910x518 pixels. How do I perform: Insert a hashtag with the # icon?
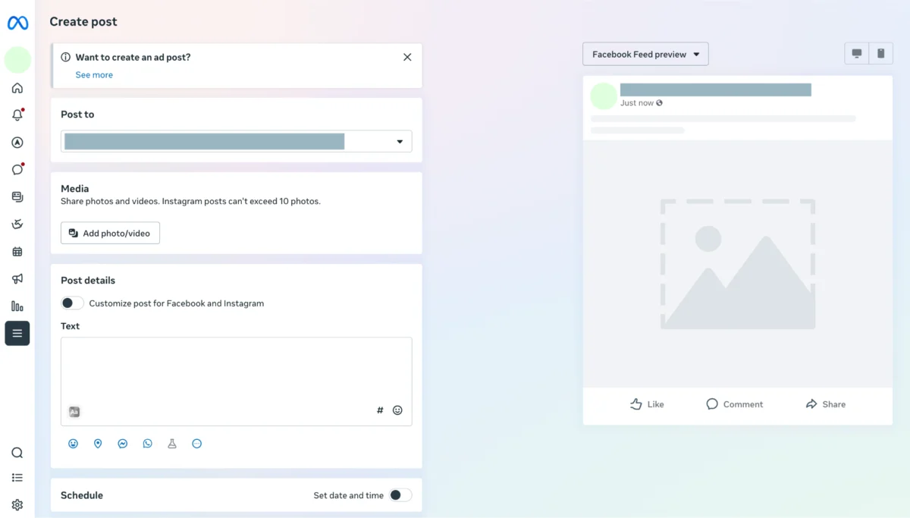pyautogui.click(x=380, y=410)
